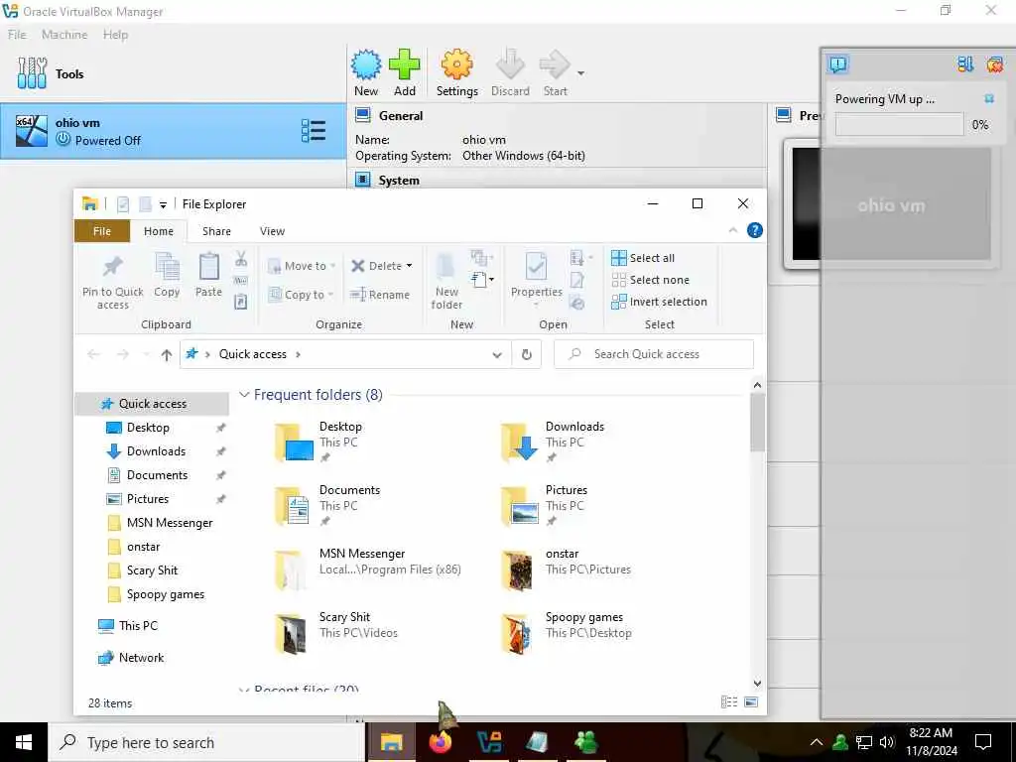Viewport: 1016px width, 762px height.
Task: Select MSN Messenger in navigation pane
Action: 170,522
